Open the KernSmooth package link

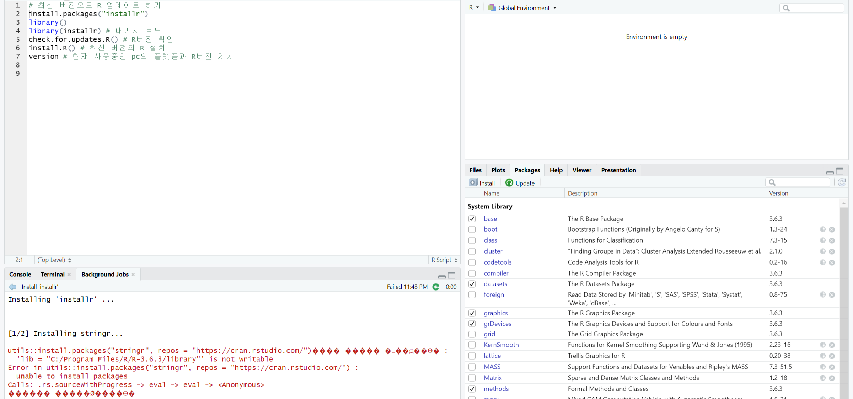tap(501, 345)
